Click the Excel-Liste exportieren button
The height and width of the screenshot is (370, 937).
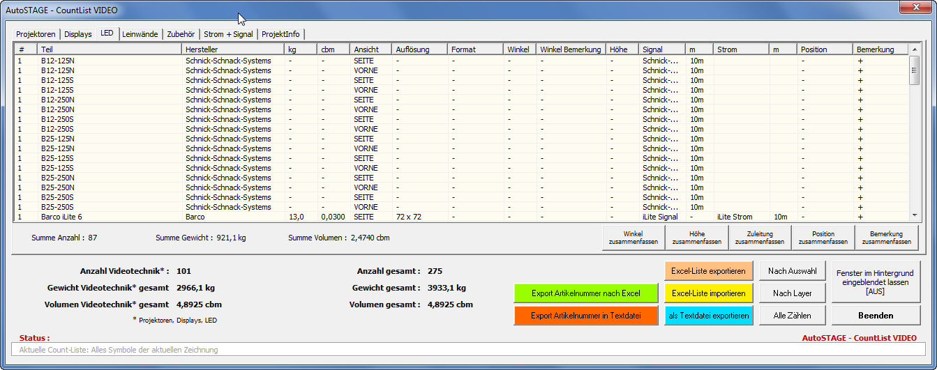pos(709,271)
